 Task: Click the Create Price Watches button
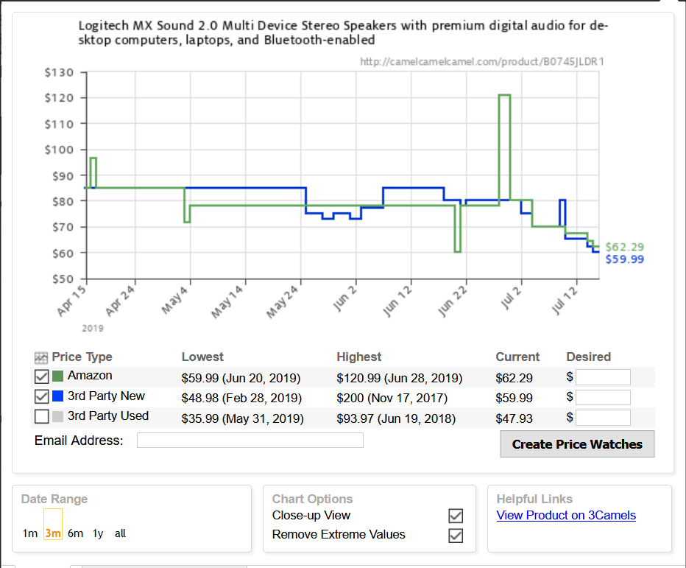[577, 444]
